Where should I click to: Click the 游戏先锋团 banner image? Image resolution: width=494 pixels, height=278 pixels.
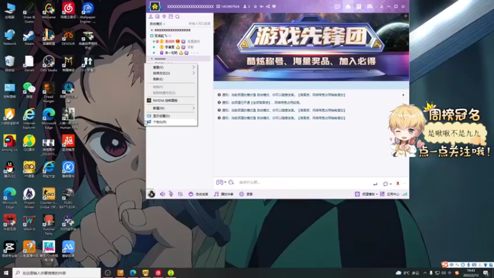tap(311, 47)
